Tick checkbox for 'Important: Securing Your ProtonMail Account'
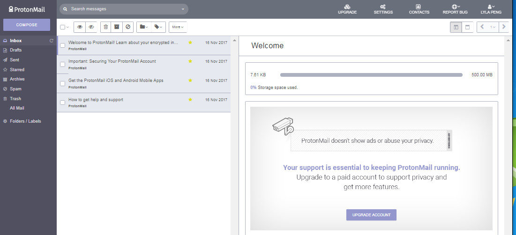The image size is (516, 235). 62,65
